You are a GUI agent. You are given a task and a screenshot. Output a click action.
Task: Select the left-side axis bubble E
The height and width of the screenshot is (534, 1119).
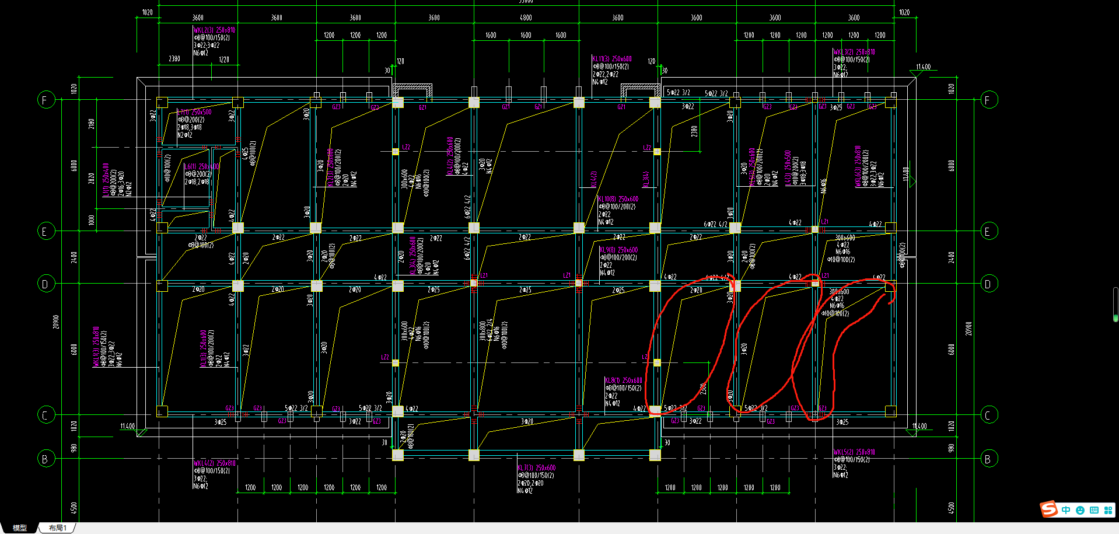[46, 231]
